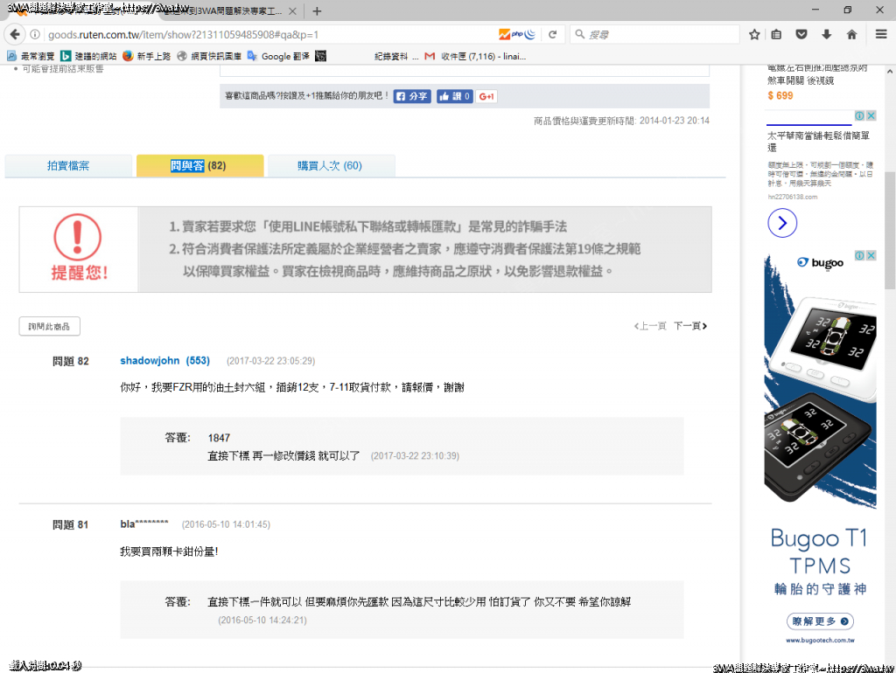Go to the home page icon
The width and height of the screenshot is (896, 673).
[851, 35]
